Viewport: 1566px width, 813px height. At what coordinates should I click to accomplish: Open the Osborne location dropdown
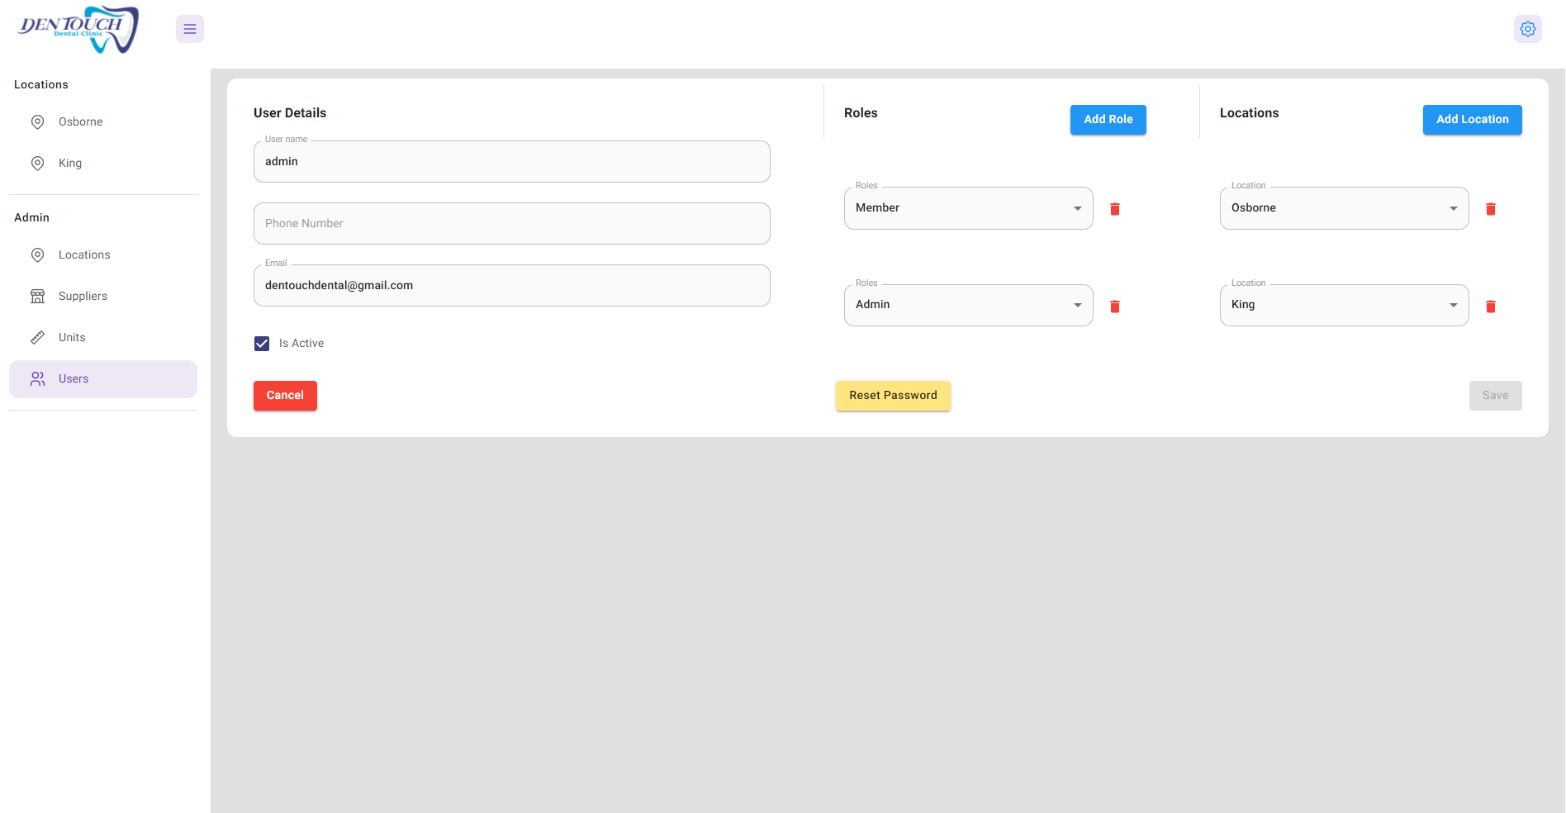point(1345,208)
